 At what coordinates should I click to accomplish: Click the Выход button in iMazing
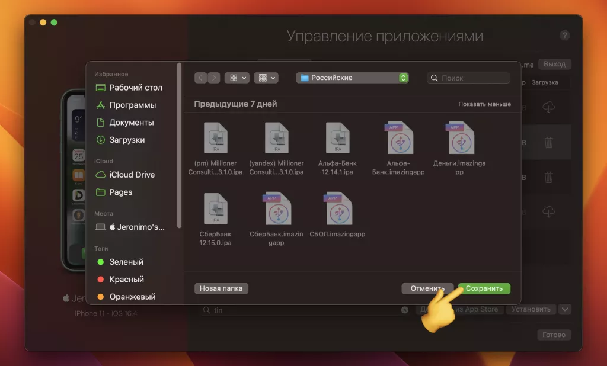(x=554, y=64)
